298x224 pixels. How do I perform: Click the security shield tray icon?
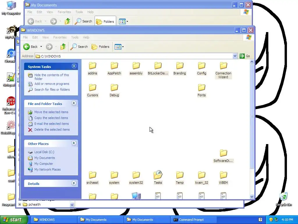point(271,220)
